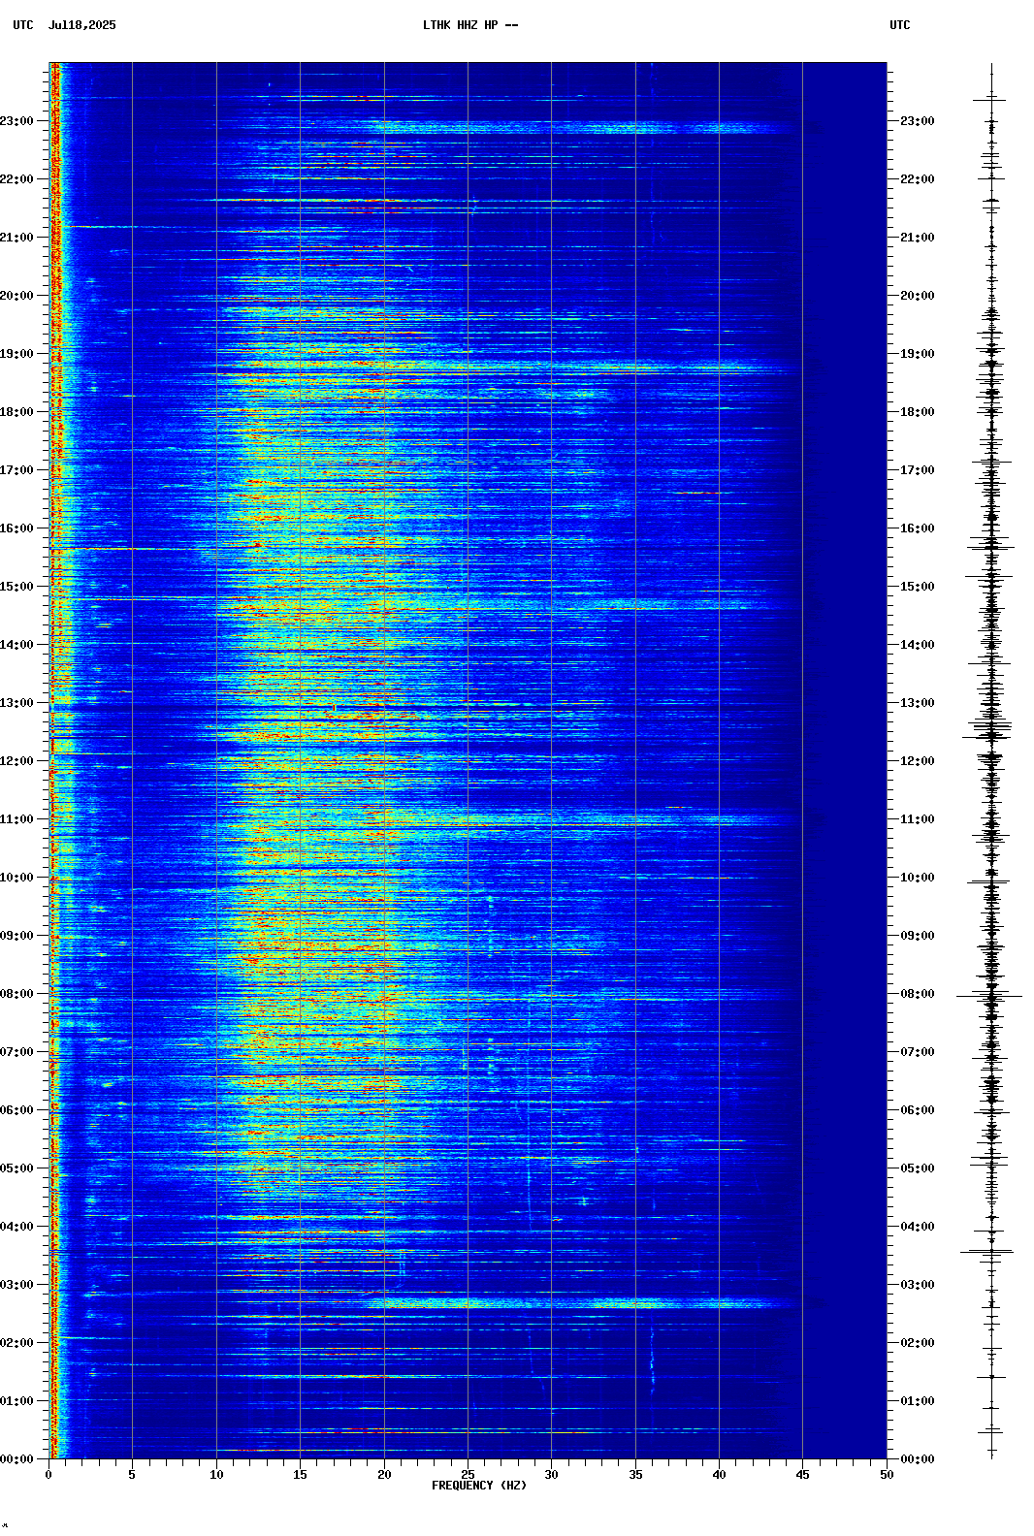
Task: Pick 18:00 on the left time axis
Action: pyautogui.click(x=16, y=412)
